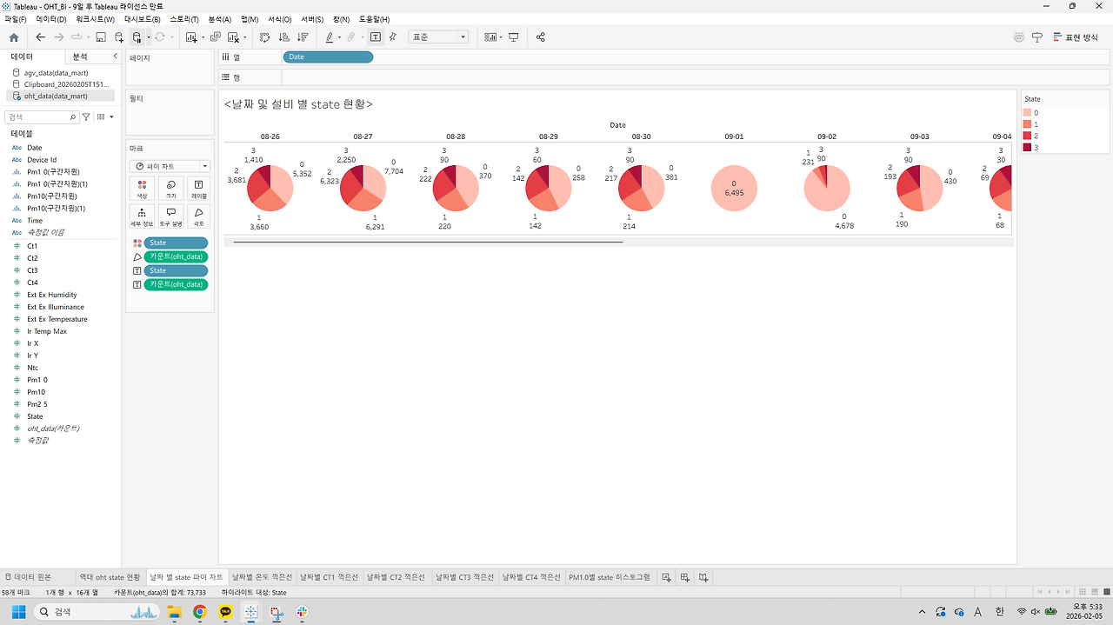Click the save workbook icon
The image size is (1113, 625).
point(101,37)
